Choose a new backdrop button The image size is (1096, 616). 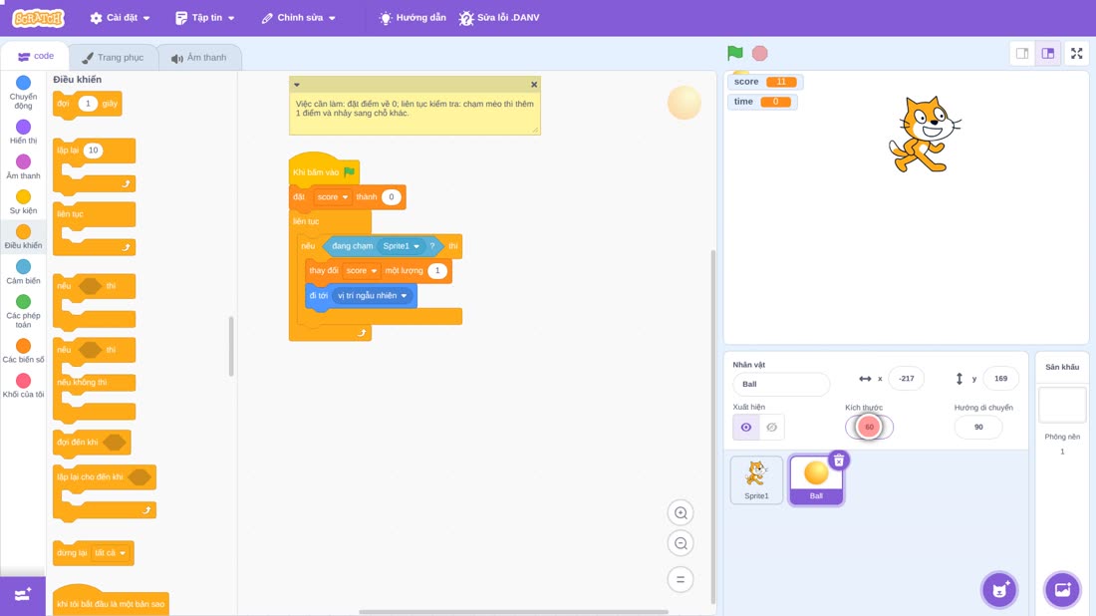tap(1062, 589)
